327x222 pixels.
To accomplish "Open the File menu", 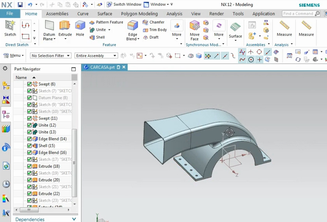I will point(10,14).
